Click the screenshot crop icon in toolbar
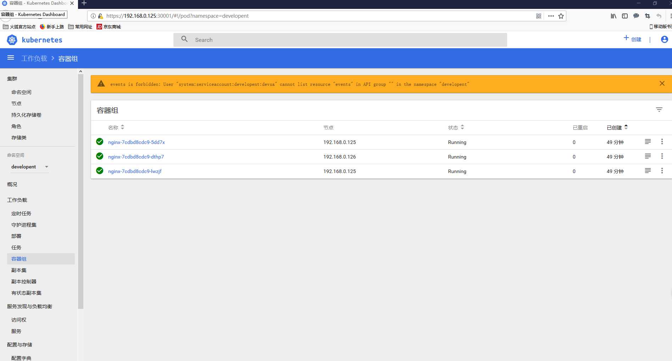The width and height of the screenshot is (672, 361). tap(648, 16)
